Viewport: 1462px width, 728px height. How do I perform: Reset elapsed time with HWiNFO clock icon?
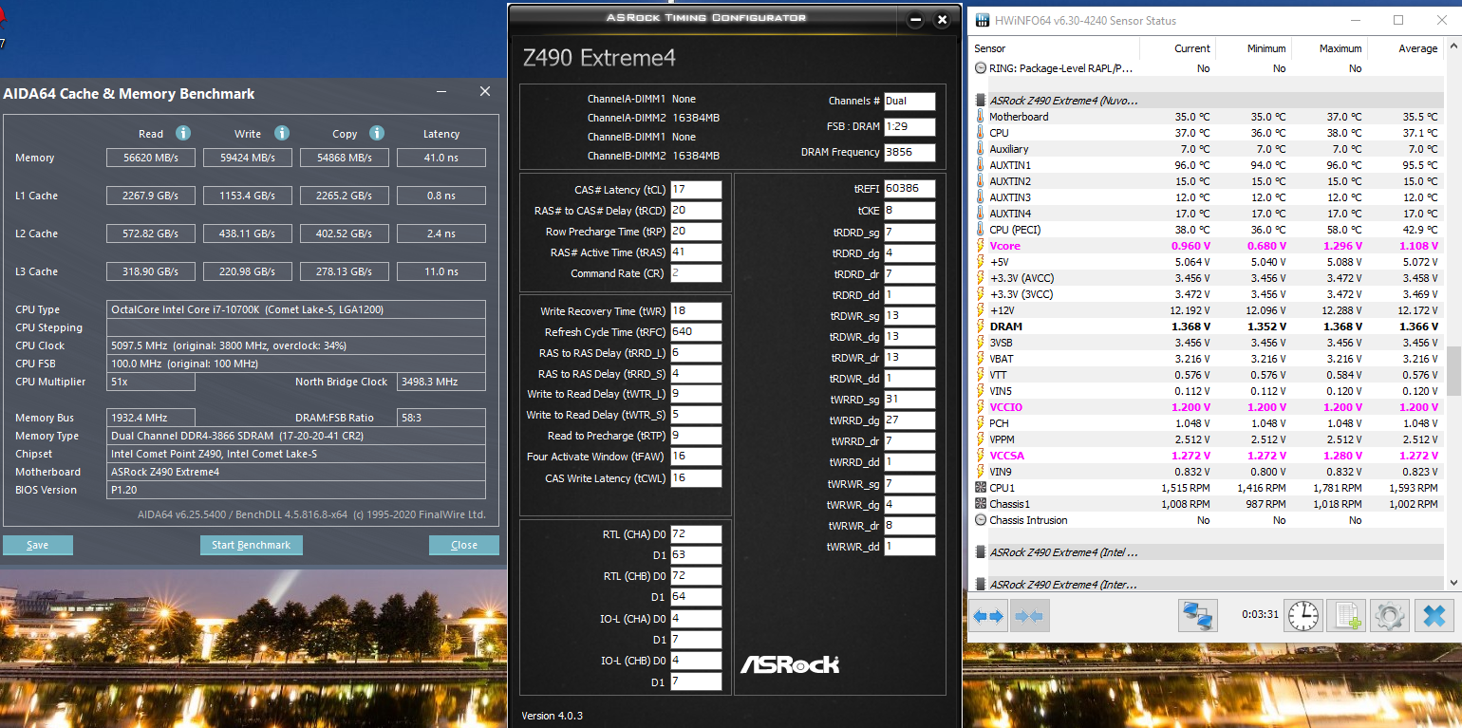click(1303, 616)
